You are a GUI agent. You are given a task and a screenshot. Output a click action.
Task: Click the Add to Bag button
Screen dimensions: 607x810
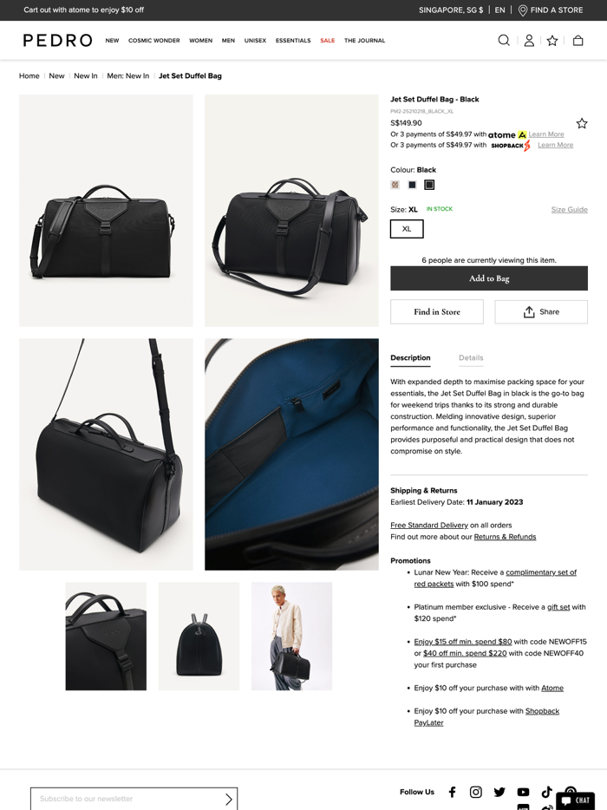[489, 278]
